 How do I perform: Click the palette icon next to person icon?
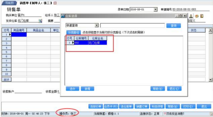[x=197, y=16]
